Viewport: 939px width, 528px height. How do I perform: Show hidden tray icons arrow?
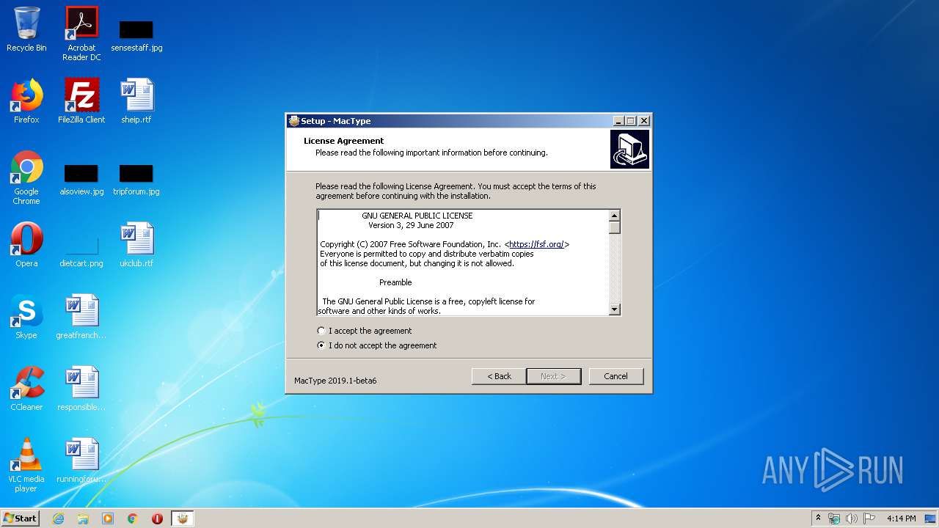coord(818,518)
